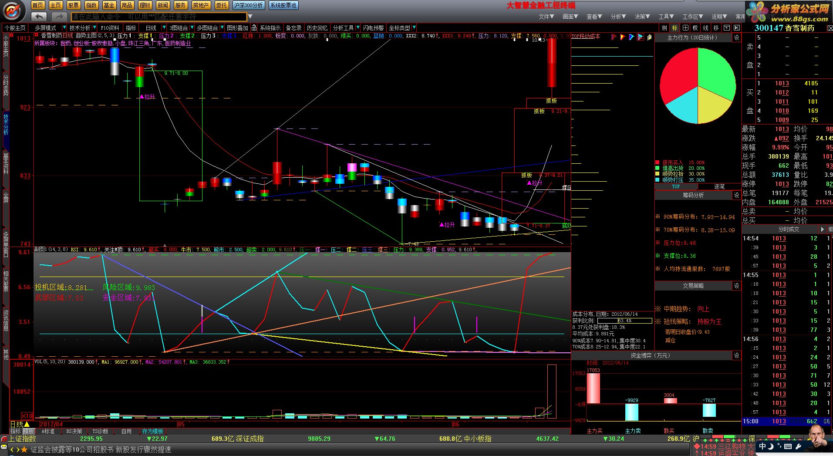Click the news ticker previous arrow

pyautogui.click(x=12, y=449)
